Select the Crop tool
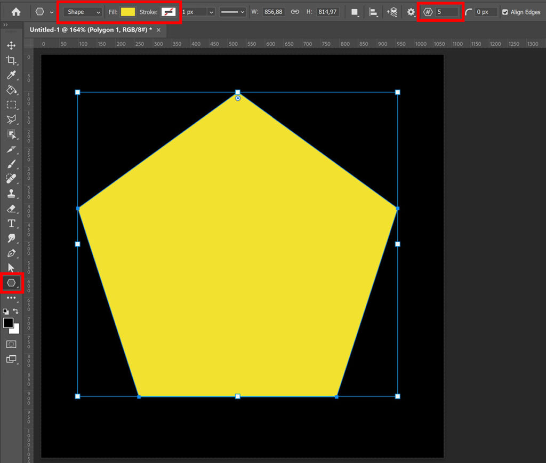Image resolution: width=546 pixels, height=463 pixels. point(11,60)
